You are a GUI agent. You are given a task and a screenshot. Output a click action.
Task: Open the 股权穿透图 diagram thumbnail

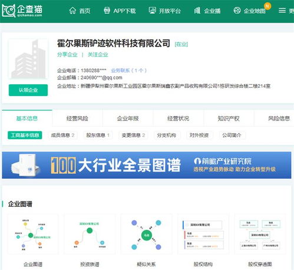pyautogui.click(x=260, y=235)
